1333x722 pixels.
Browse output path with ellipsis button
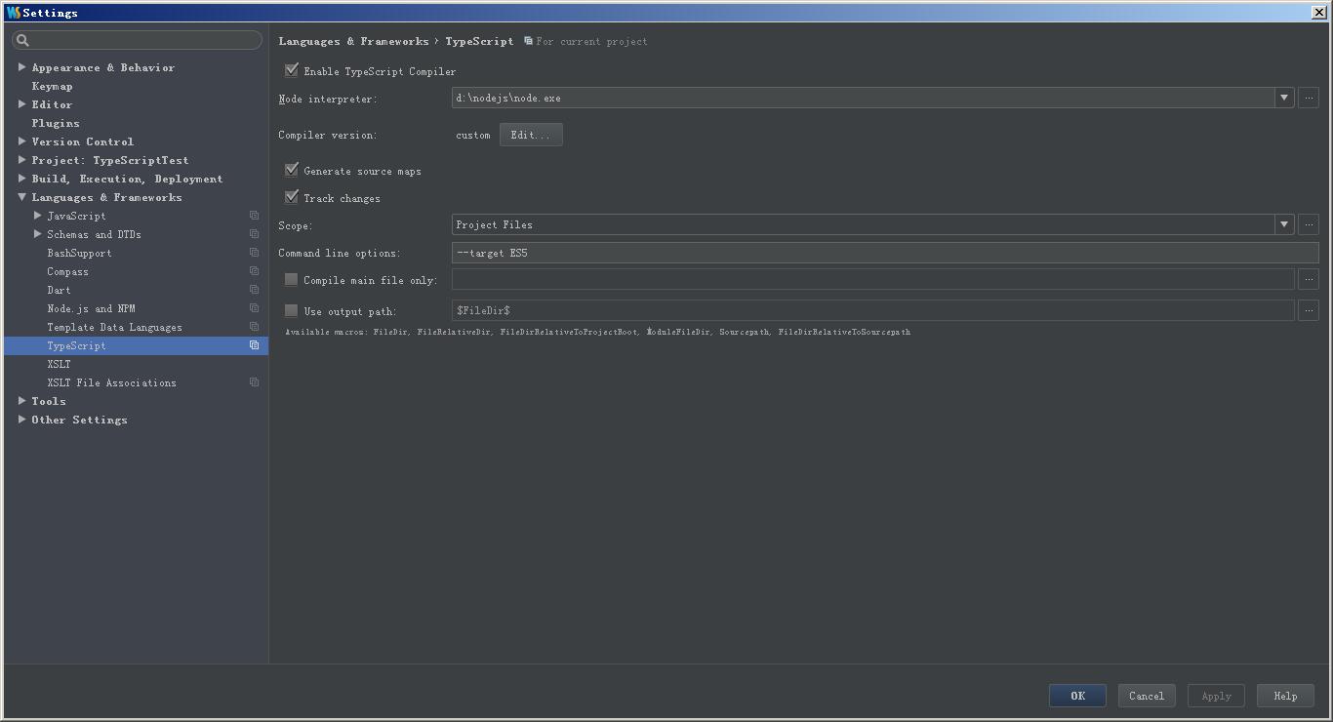point(1309,310)
